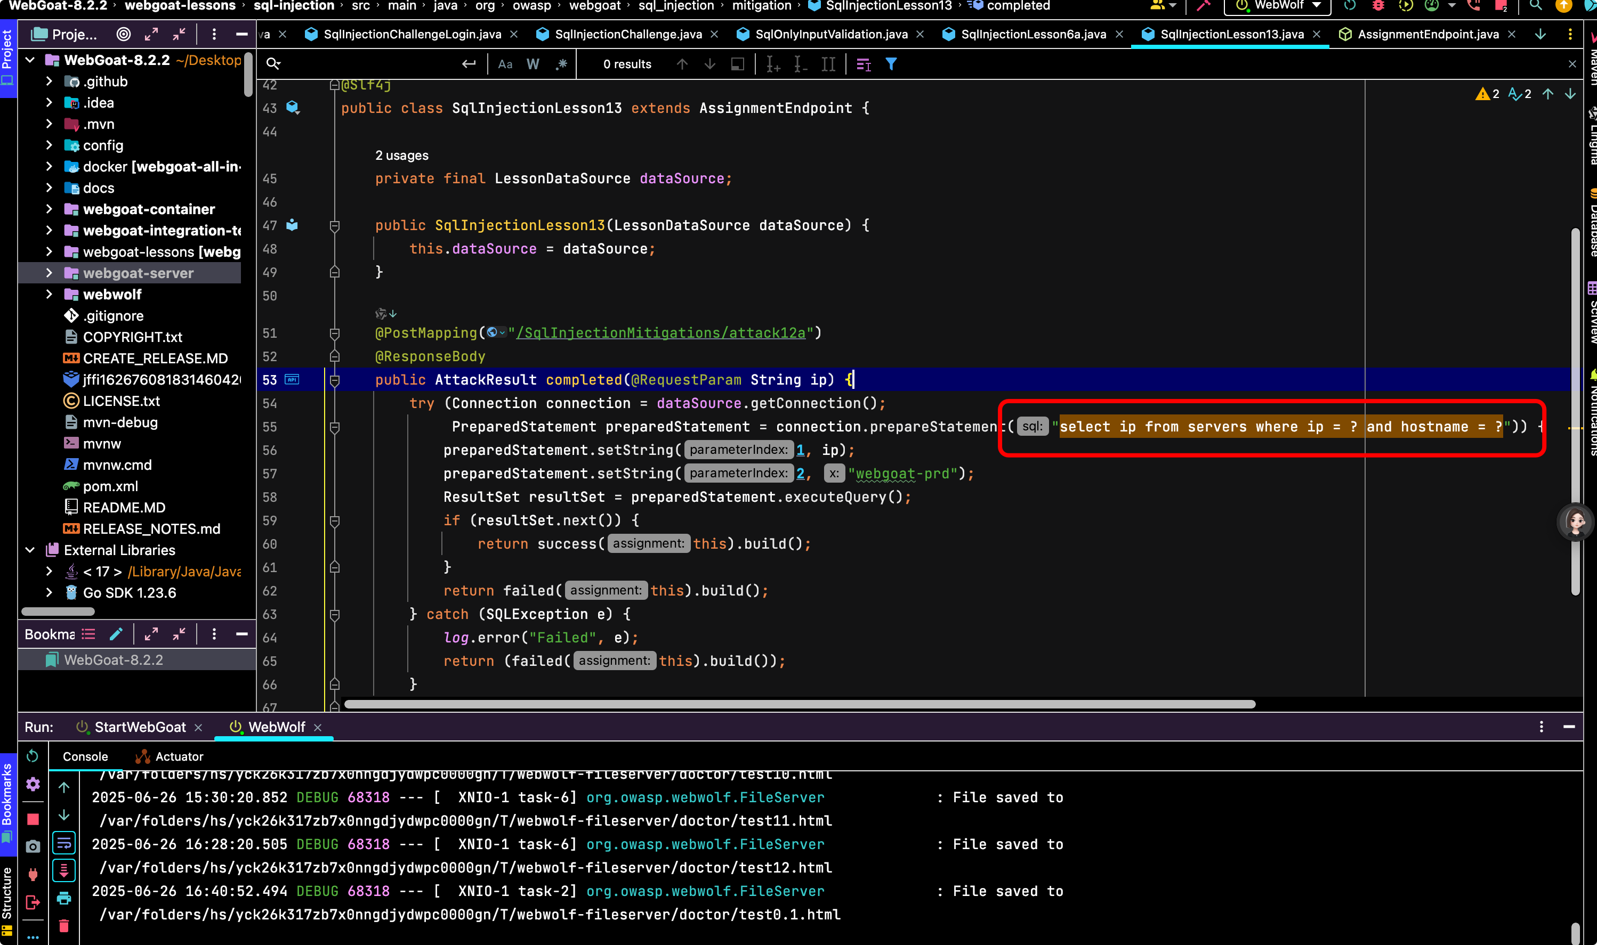
Task: Click the editor vertical scrollbar
Action: tap(1575, 411)
